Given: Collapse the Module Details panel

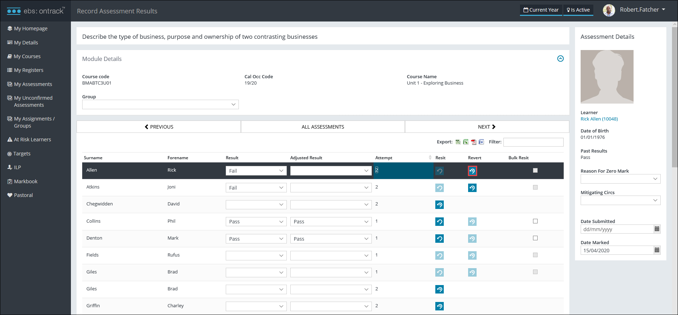Looking at the screenshot, I should [x=560, y=58].
